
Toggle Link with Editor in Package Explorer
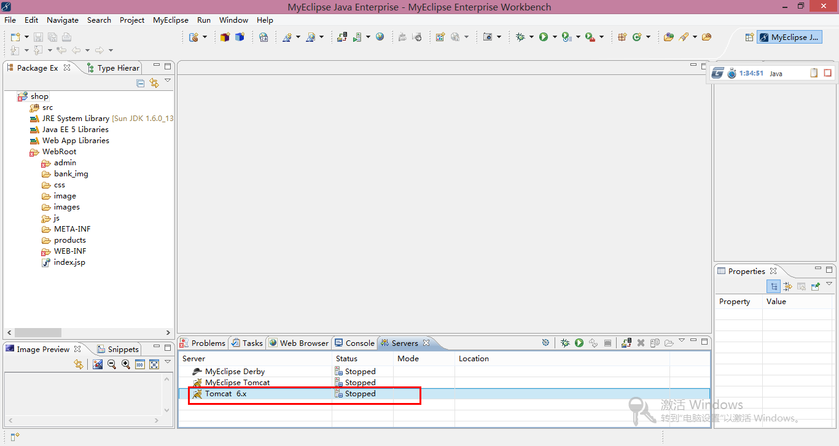point(154,83)
